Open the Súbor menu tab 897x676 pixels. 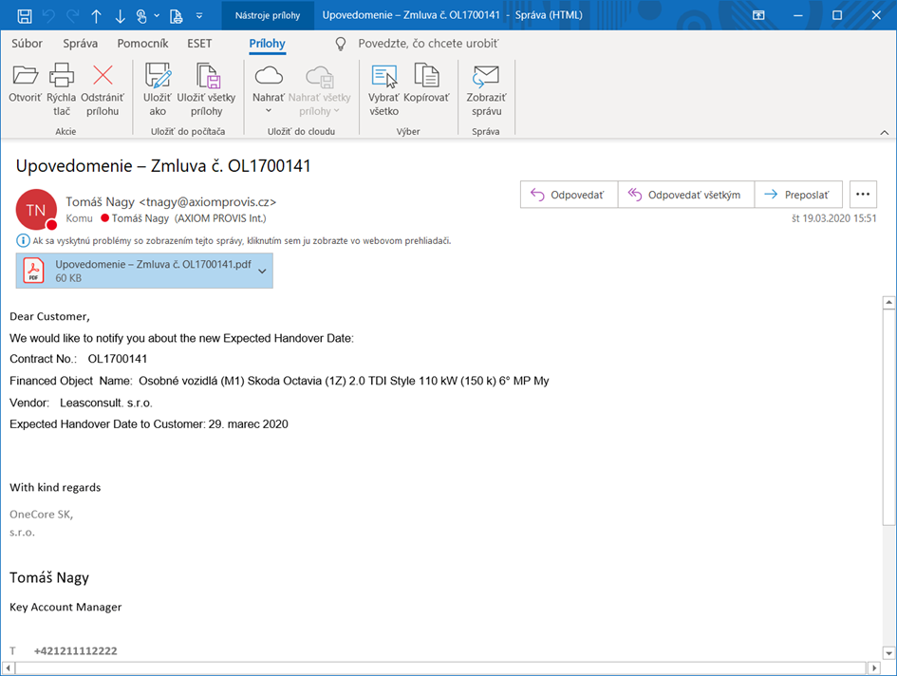(x=27, y=44)
